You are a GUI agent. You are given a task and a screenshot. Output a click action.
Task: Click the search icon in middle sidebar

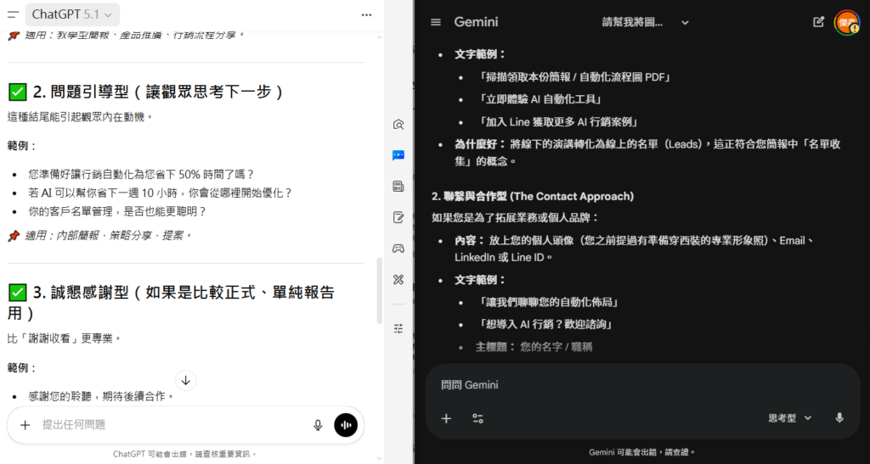pos(398,125)
